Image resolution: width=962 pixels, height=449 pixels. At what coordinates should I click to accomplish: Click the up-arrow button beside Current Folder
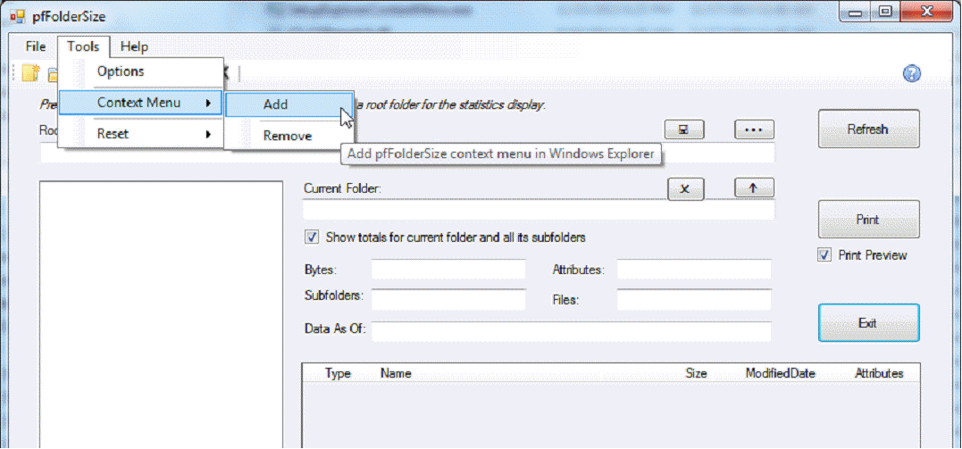754,188
